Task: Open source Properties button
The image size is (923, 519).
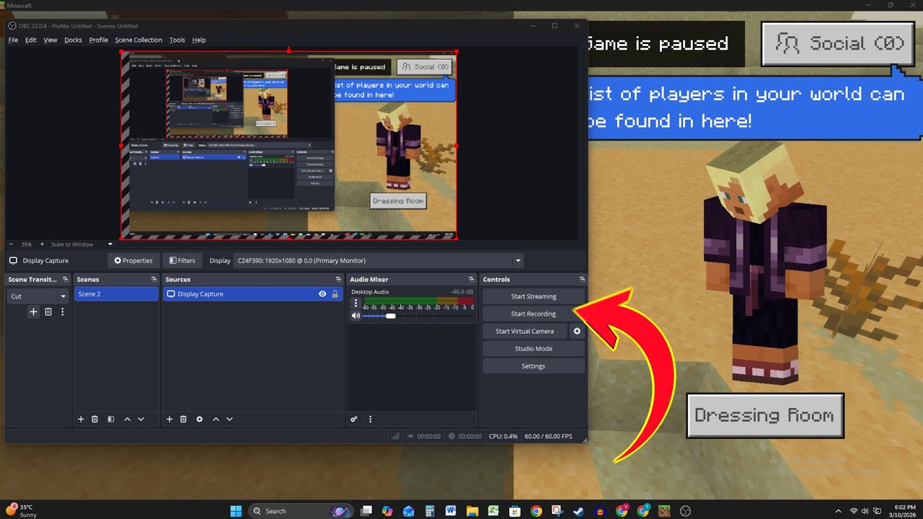Action: [133, 261]
